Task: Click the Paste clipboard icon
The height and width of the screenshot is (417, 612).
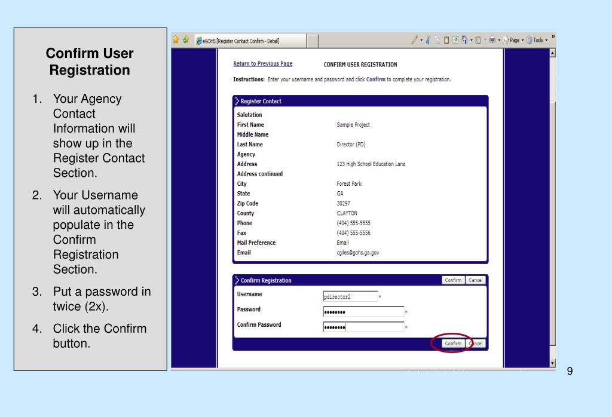Action: [x=446, y=40]
